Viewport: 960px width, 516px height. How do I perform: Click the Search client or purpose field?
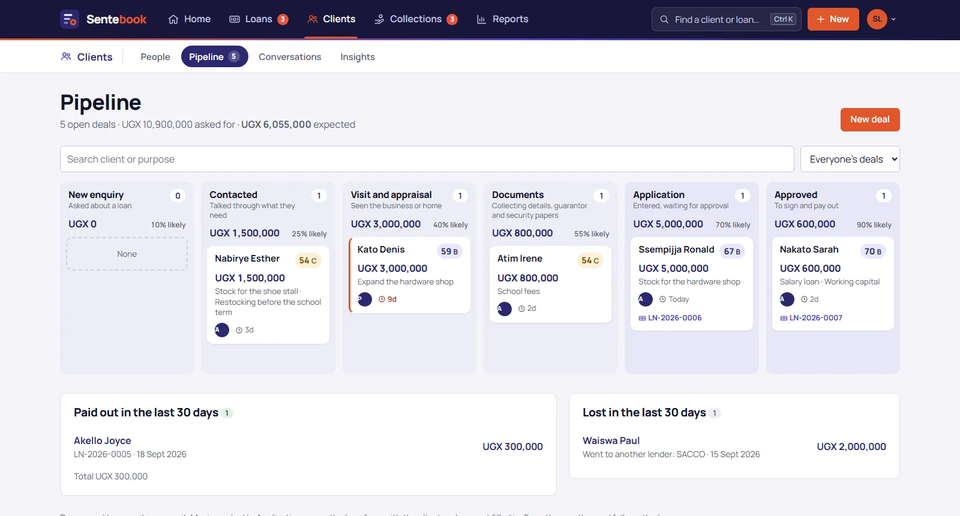[x=427, y=159]
